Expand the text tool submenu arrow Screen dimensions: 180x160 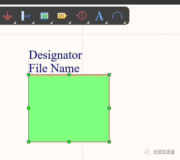[106, 23]
